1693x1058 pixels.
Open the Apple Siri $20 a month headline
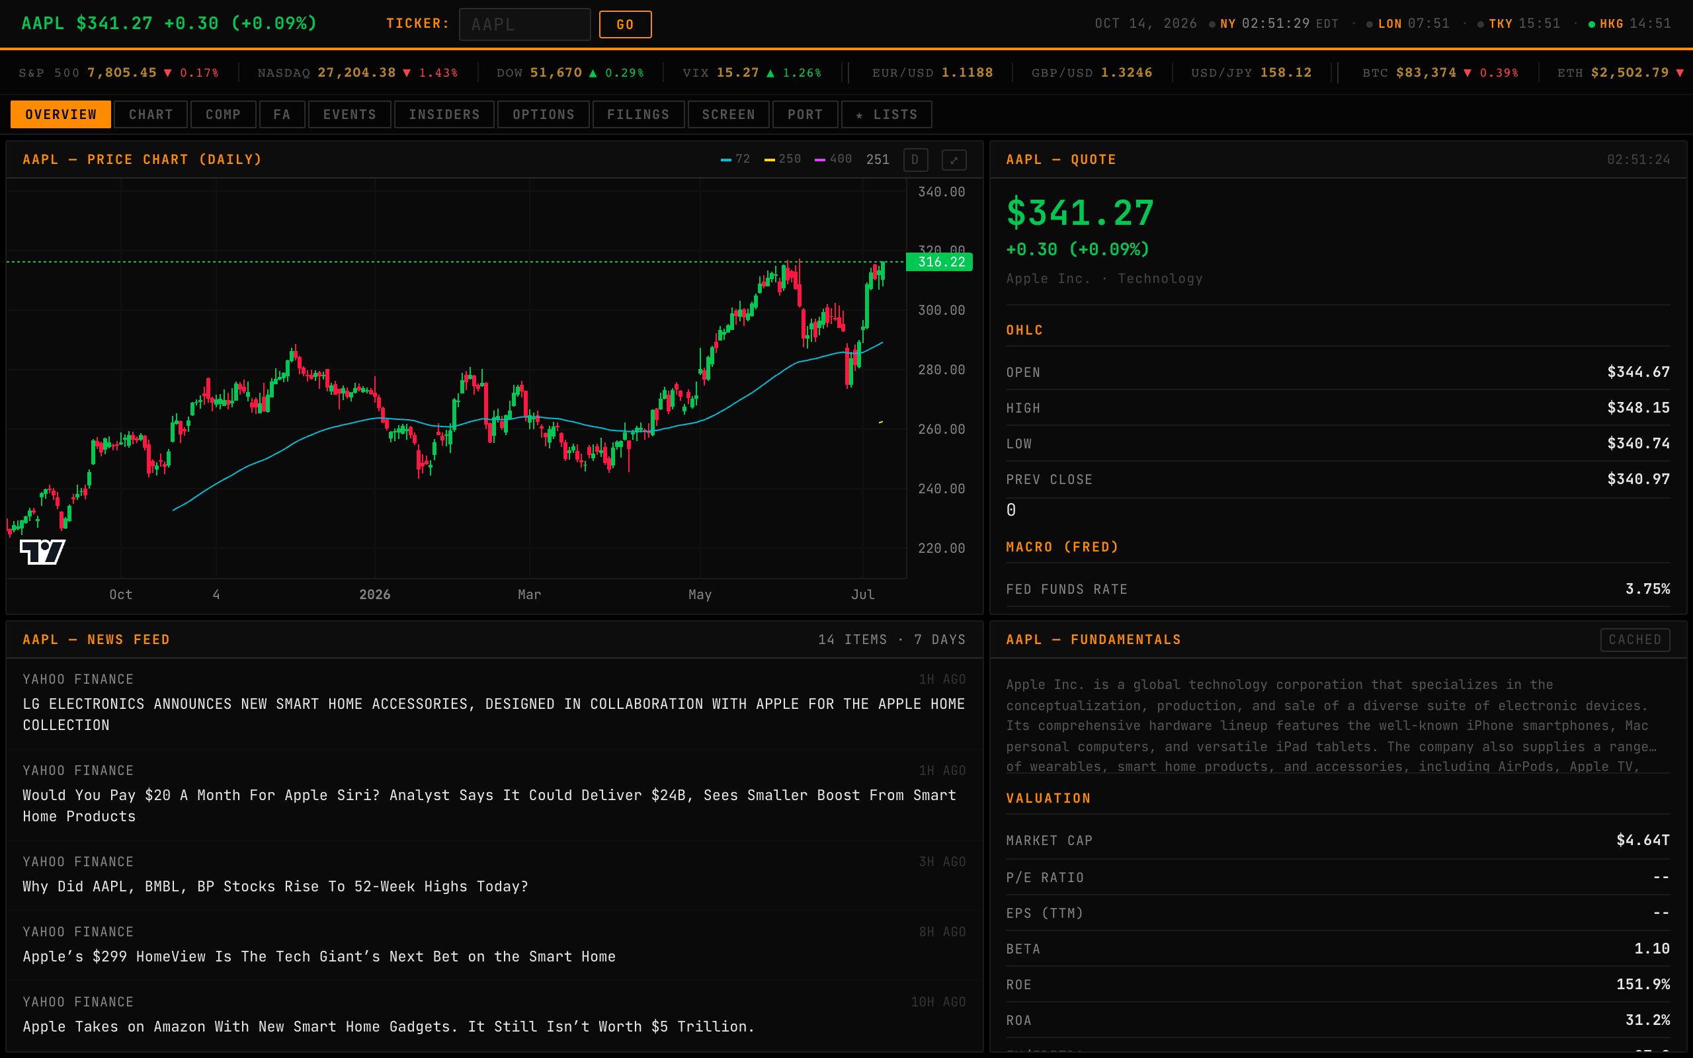pos(489,805)
